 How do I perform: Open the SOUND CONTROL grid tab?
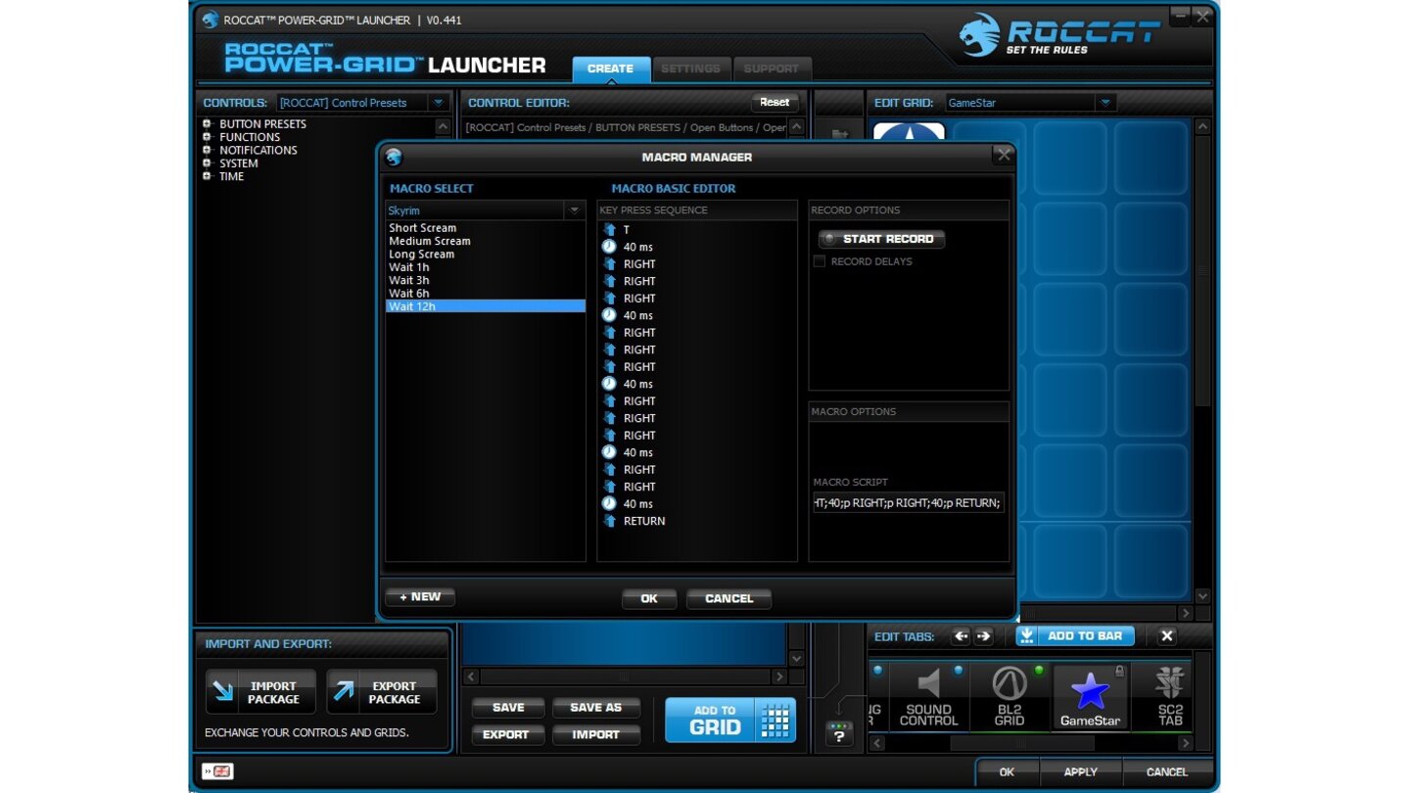(928, 697)
